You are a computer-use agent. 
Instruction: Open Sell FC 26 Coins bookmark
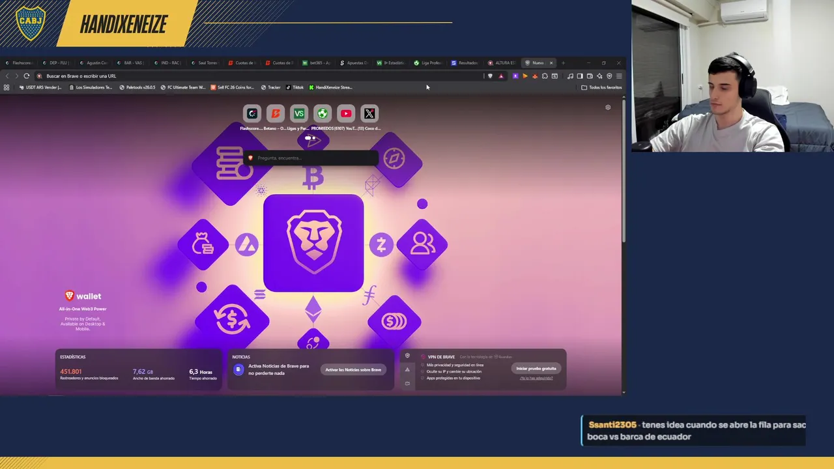[233, 87]
